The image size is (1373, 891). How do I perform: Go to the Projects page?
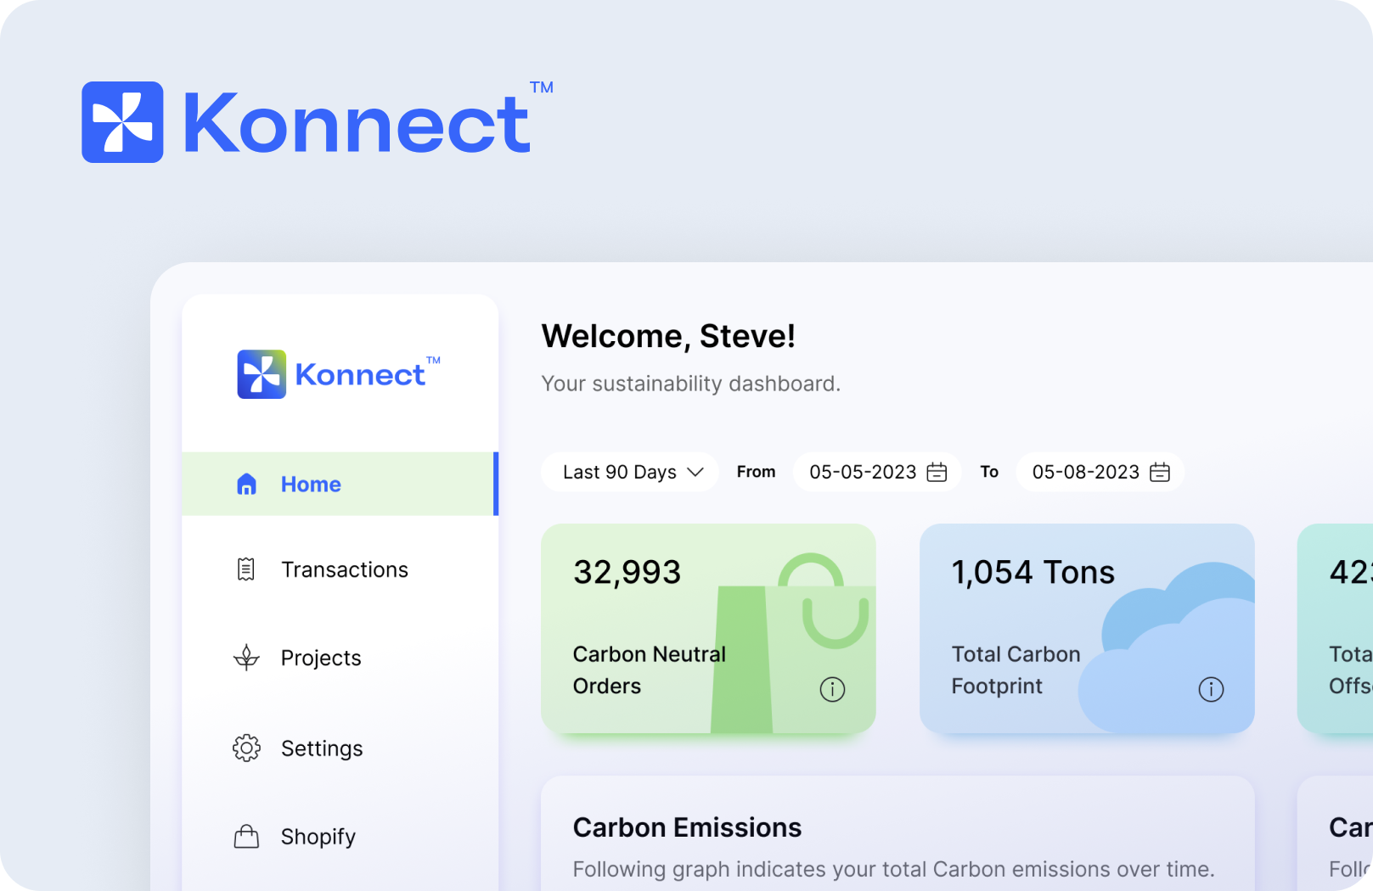[x=321, y=658]
